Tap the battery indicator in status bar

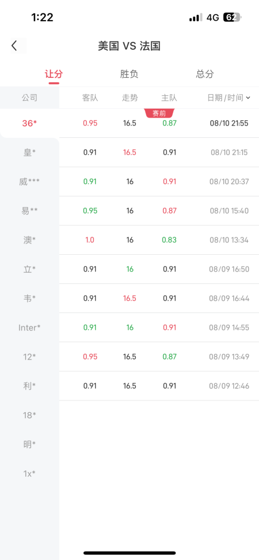pos(233,17)
